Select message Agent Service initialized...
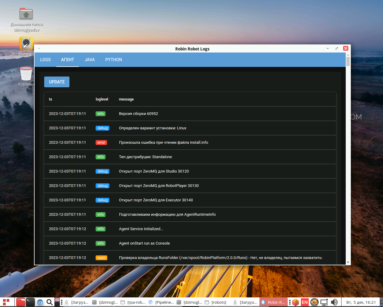 (141, 229)
